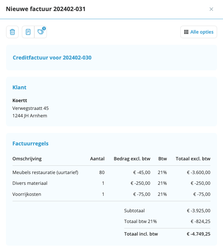Select customer name Koertt

tap(20, 100)
